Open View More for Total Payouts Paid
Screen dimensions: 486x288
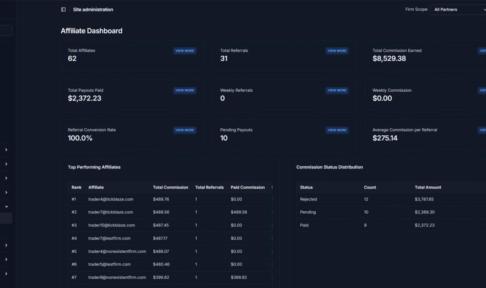(184, 90)
